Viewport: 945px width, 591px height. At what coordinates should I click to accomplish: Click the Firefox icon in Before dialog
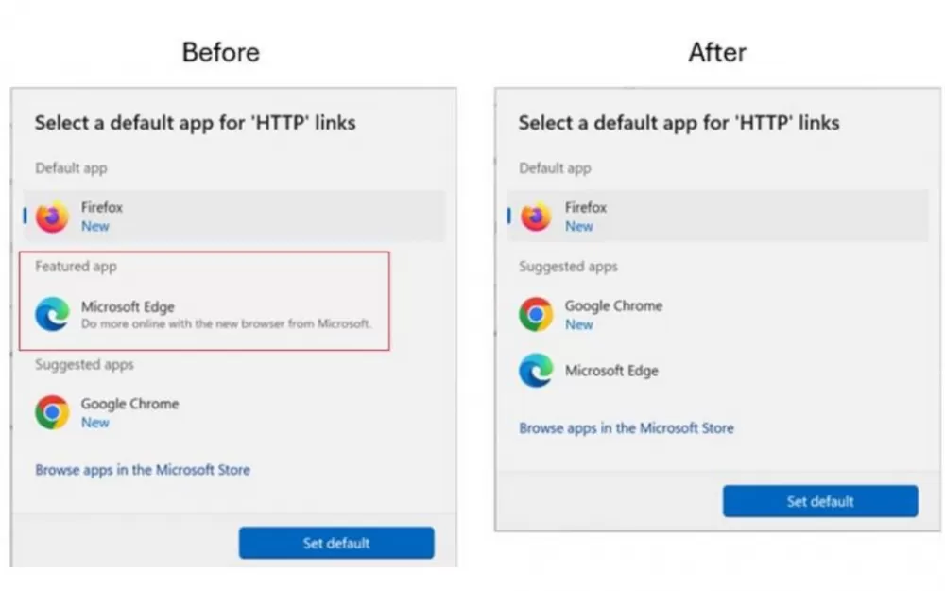52,216
